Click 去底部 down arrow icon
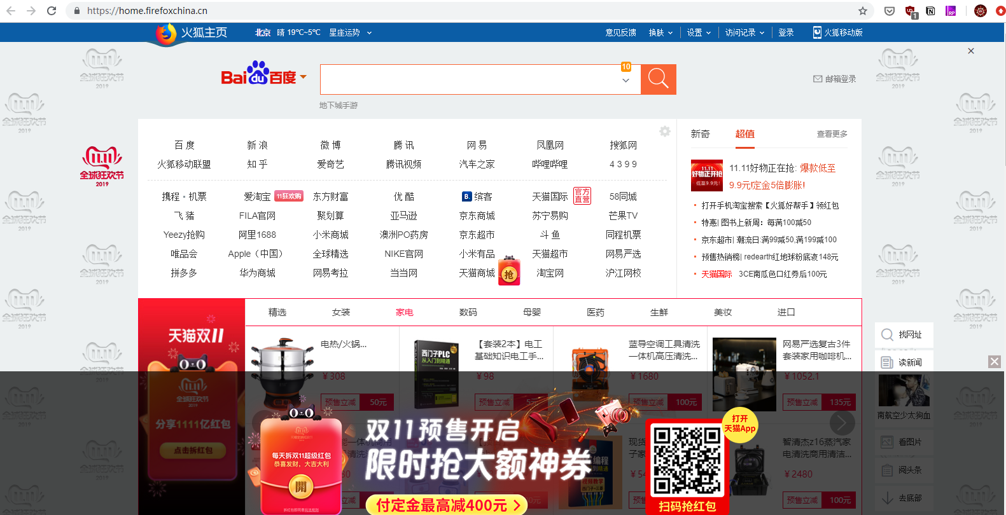Screen dimensions: 1006x515 (887, 498)
